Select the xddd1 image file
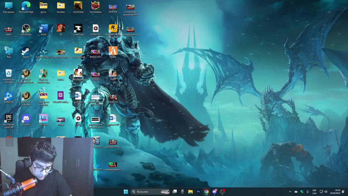The width and height of the screenshot is (348, 196). [9, 30]
